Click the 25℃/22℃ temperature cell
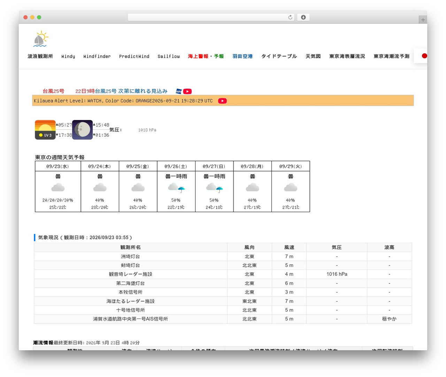 tap(58, 207)
